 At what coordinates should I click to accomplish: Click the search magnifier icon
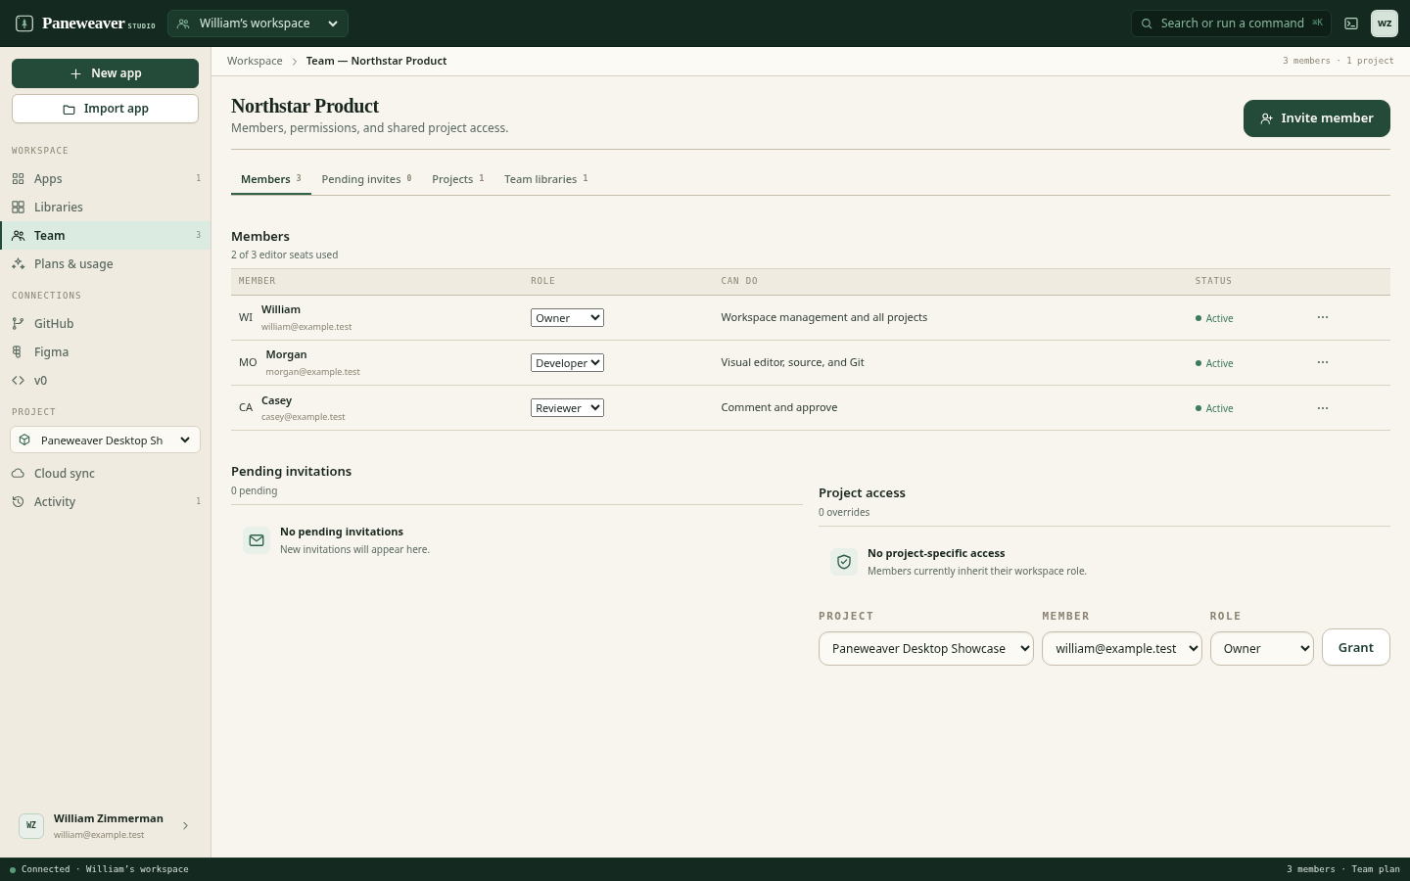[1147, 23]
